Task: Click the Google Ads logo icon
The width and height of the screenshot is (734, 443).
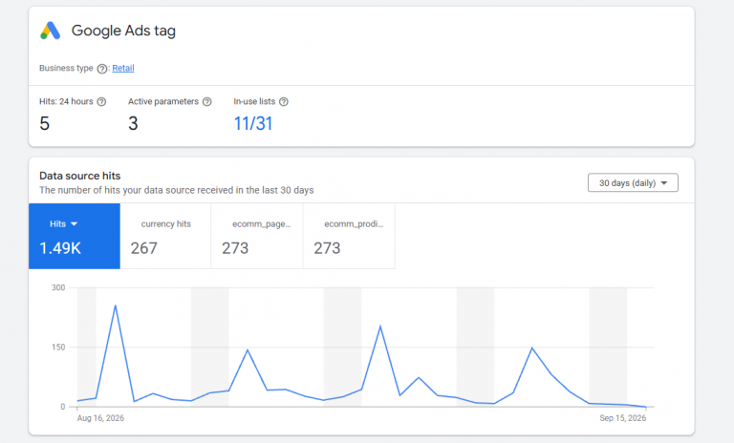Action: (x=50, y=31)
